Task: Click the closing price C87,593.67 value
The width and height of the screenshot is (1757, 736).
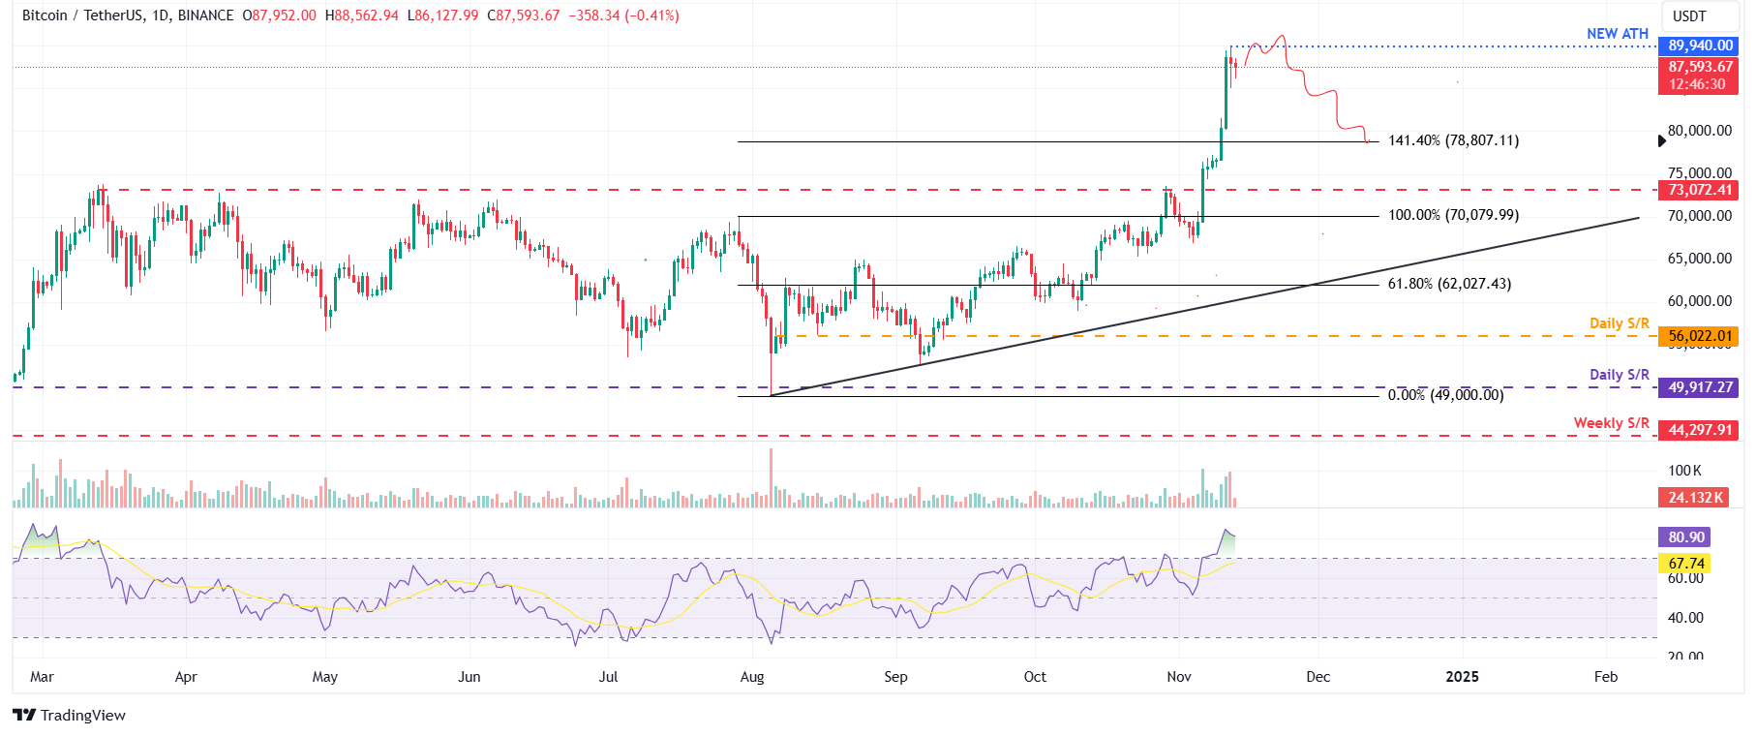Action: point(523,15)
